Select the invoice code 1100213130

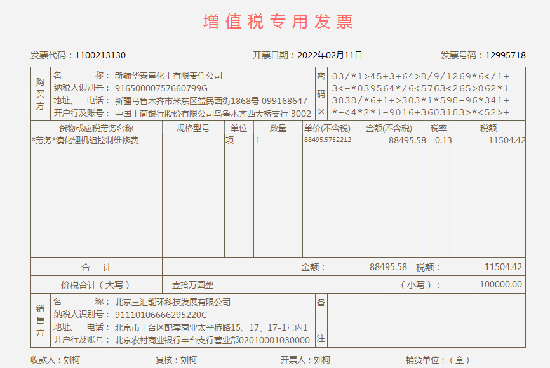100,55
